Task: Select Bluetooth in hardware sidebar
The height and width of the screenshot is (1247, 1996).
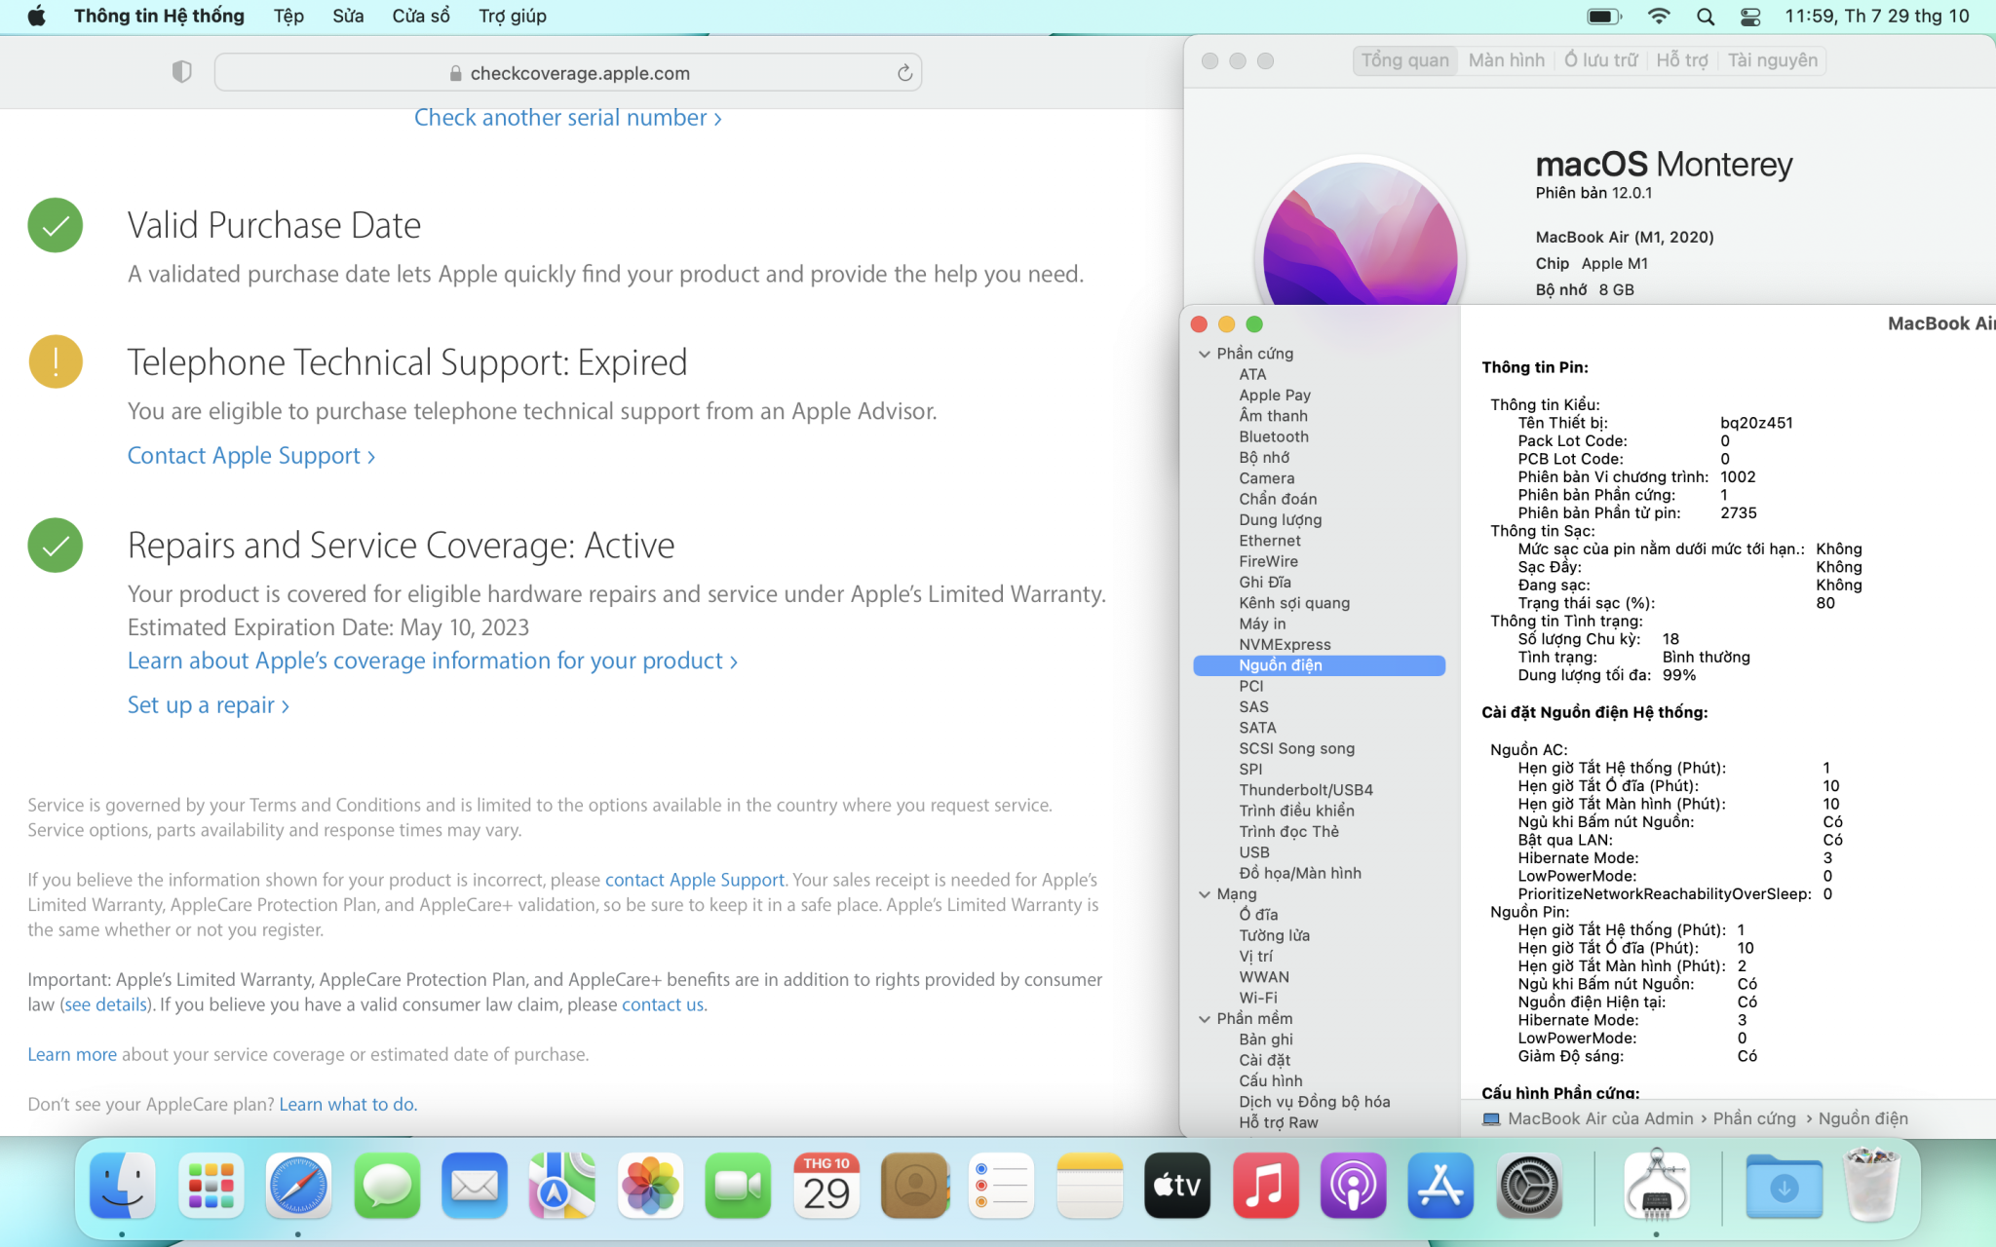Action: click(x=1273, y=436)
